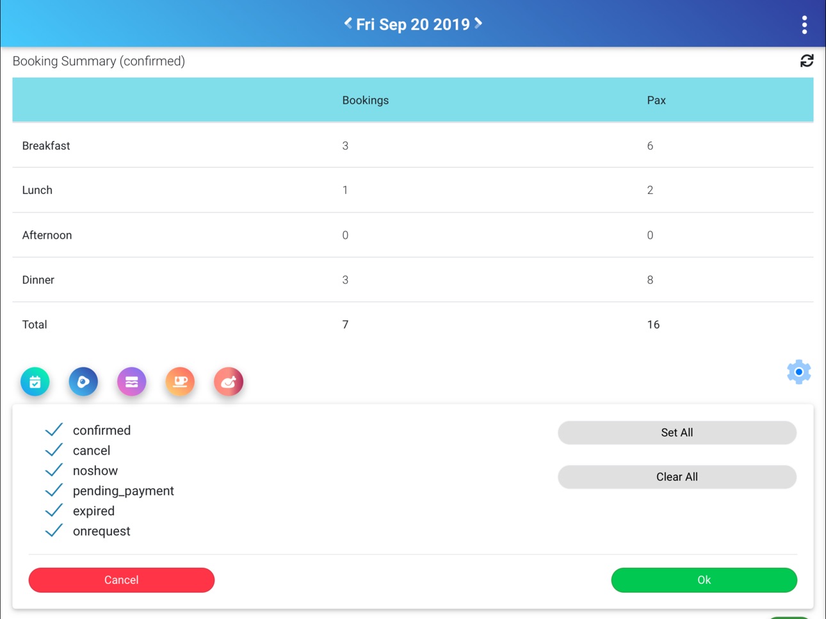Viewport: 826px width, 619px height.
Task: Click Breakfast pax value 6
Action: pyautogui.click(x=650, y=146)
